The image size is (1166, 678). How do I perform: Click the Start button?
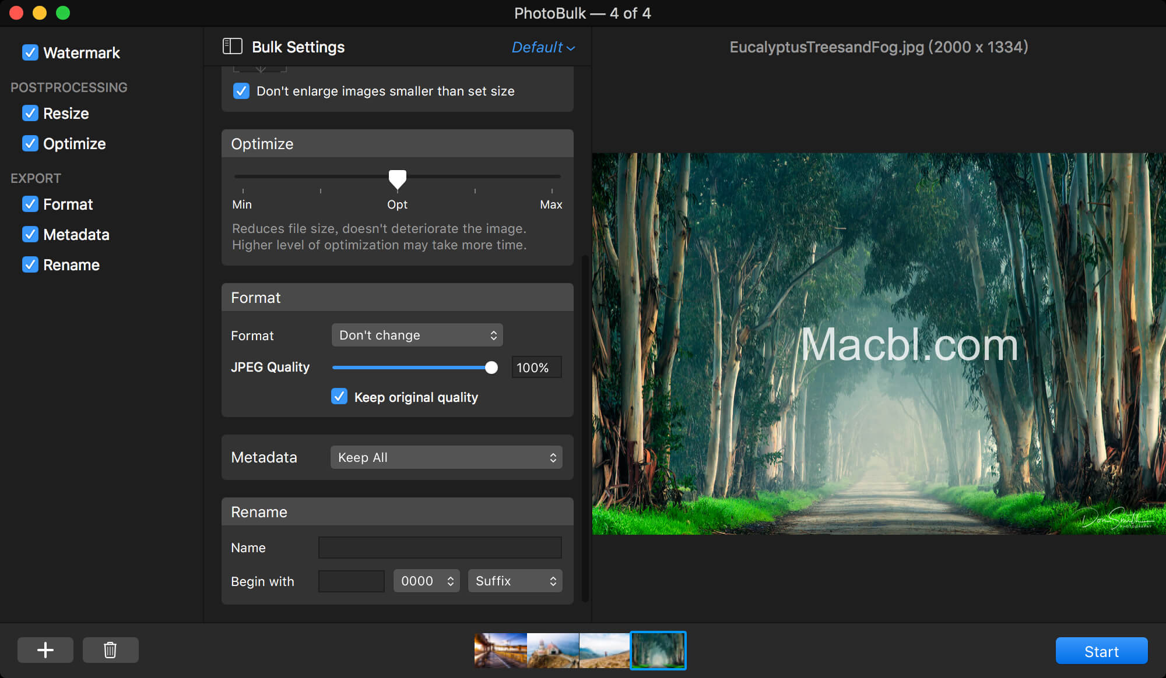1101,651
